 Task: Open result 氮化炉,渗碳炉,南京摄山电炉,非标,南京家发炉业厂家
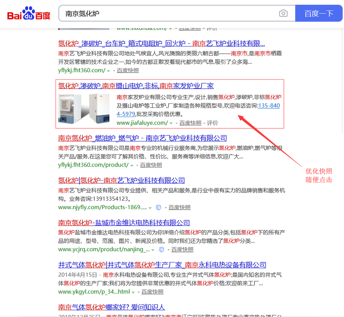136,86
